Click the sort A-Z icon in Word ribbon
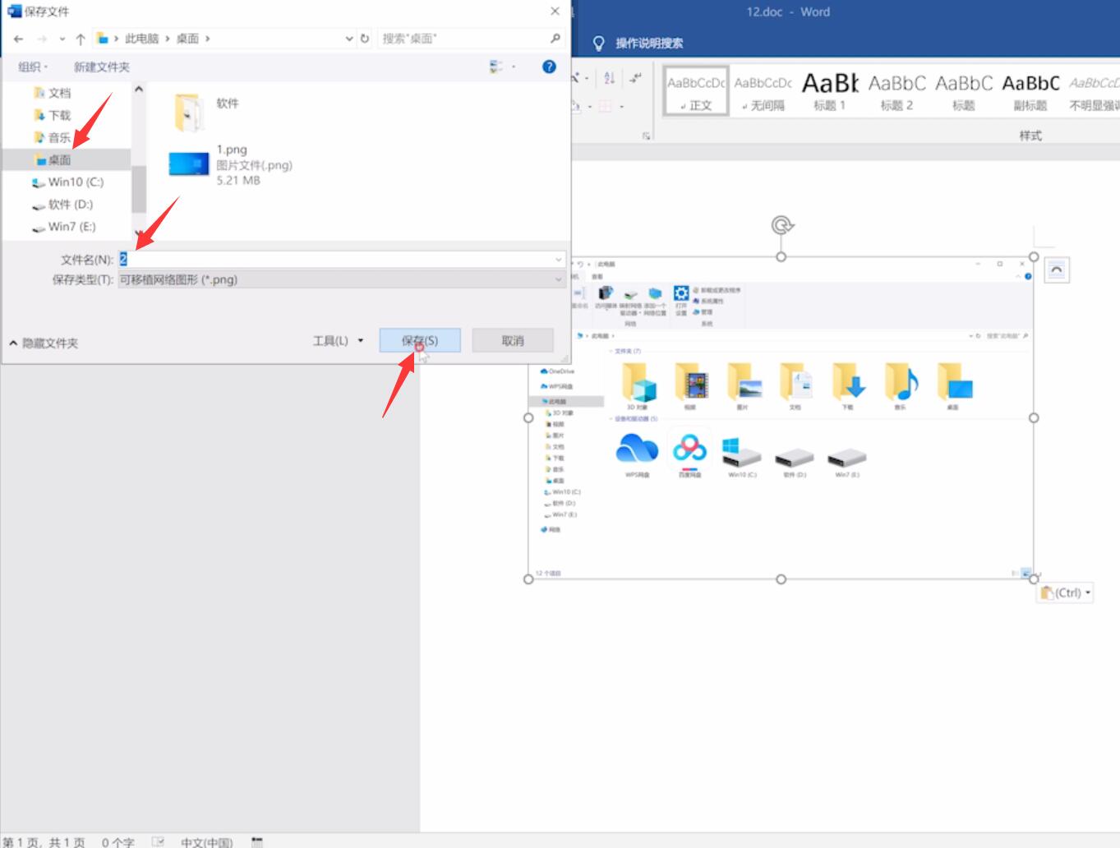The height and width of the screenshot is (848, 1120). (609, 78)
